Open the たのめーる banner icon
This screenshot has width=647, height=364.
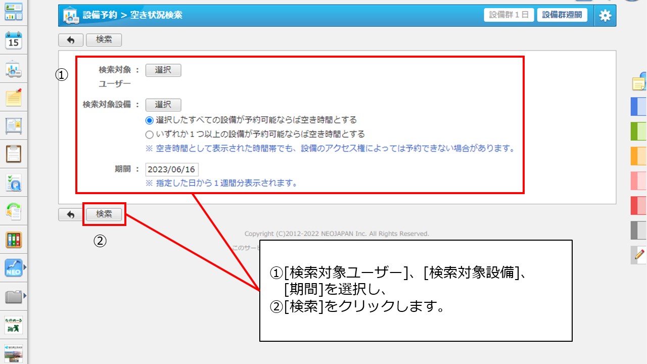click(14, 325)
